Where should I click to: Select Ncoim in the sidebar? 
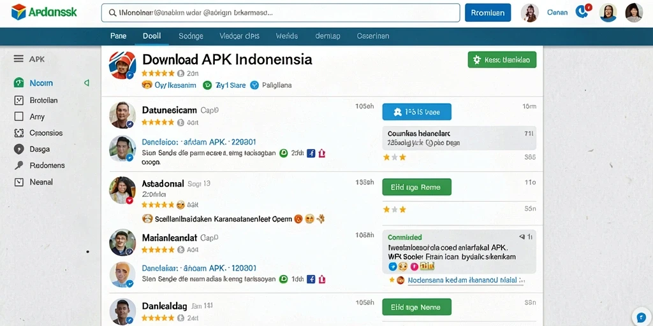pos(41,83)
